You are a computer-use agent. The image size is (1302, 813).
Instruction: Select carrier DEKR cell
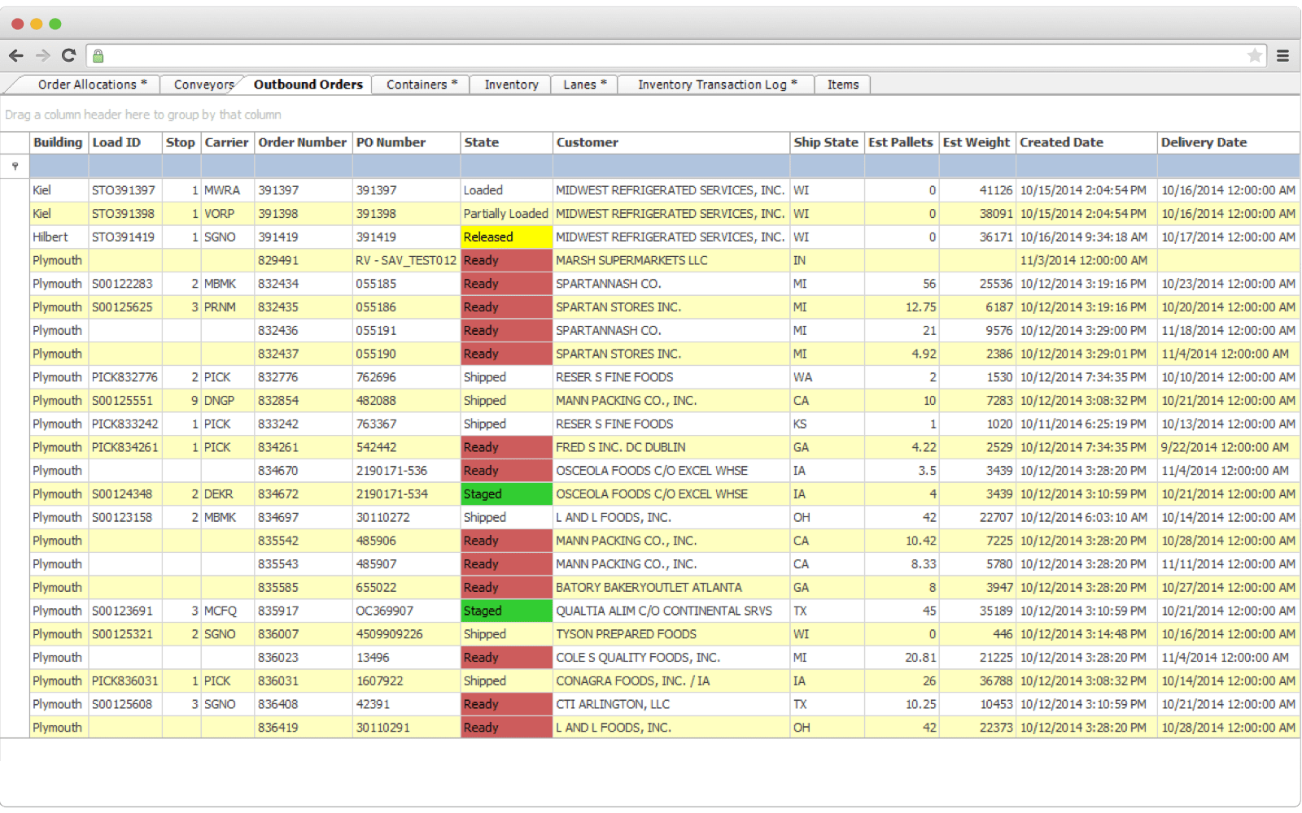227,494
